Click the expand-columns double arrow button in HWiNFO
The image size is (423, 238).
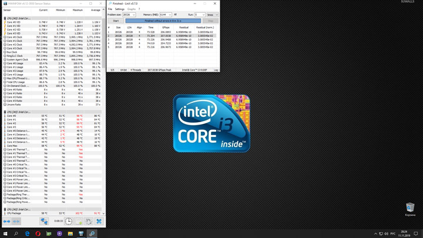[6, 222]
